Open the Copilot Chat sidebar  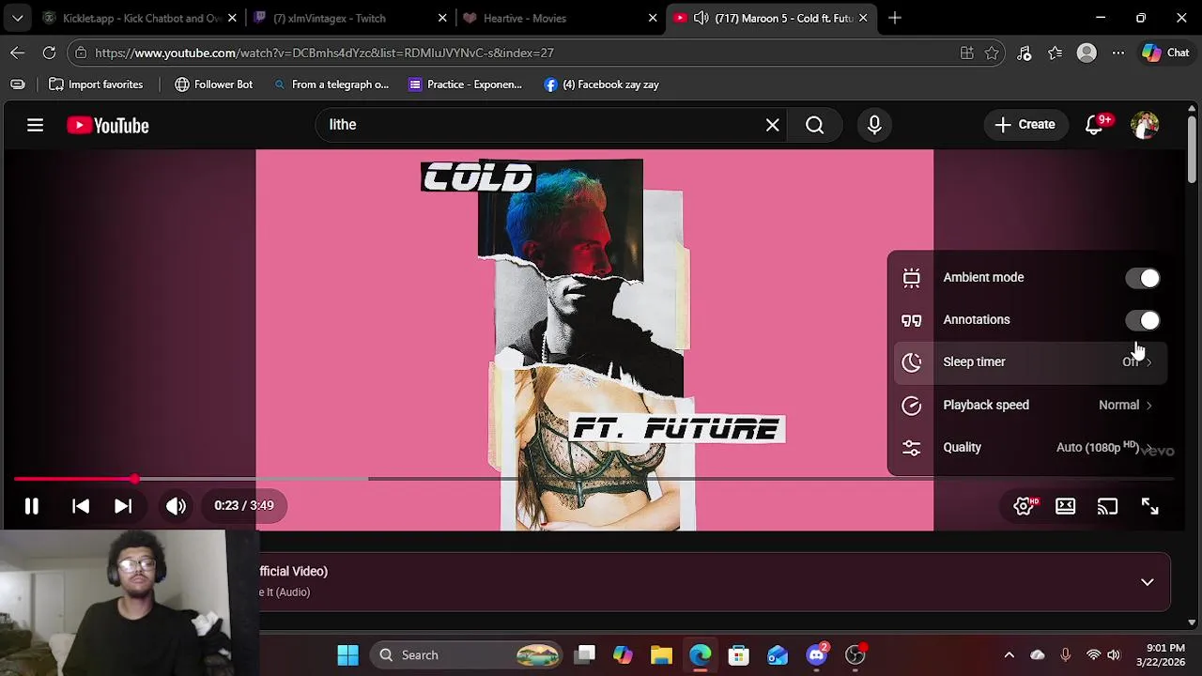click(x=1165, y=53)
